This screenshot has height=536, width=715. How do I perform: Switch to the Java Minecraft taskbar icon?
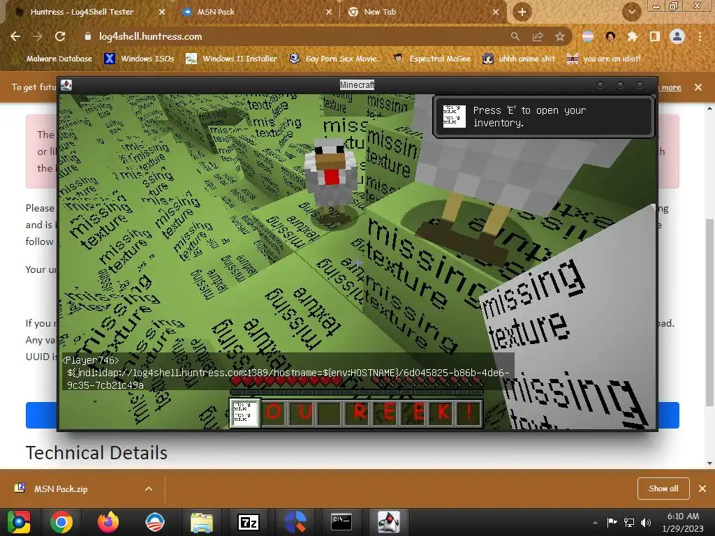[x=388, y=522]
